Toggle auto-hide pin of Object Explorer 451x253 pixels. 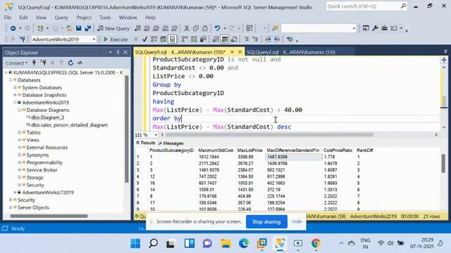click(x=118, y=53)
